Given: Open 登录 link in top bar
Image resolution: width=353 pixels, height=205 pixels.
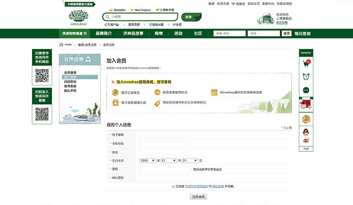Looking at the screenshot, I should pyautogui.click(x=211, y=4).
